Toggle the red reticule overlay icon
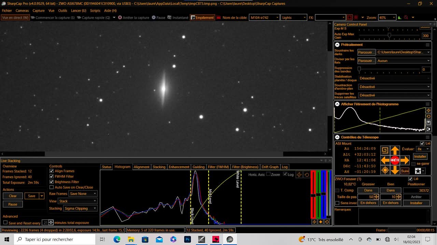 [356, 17]
